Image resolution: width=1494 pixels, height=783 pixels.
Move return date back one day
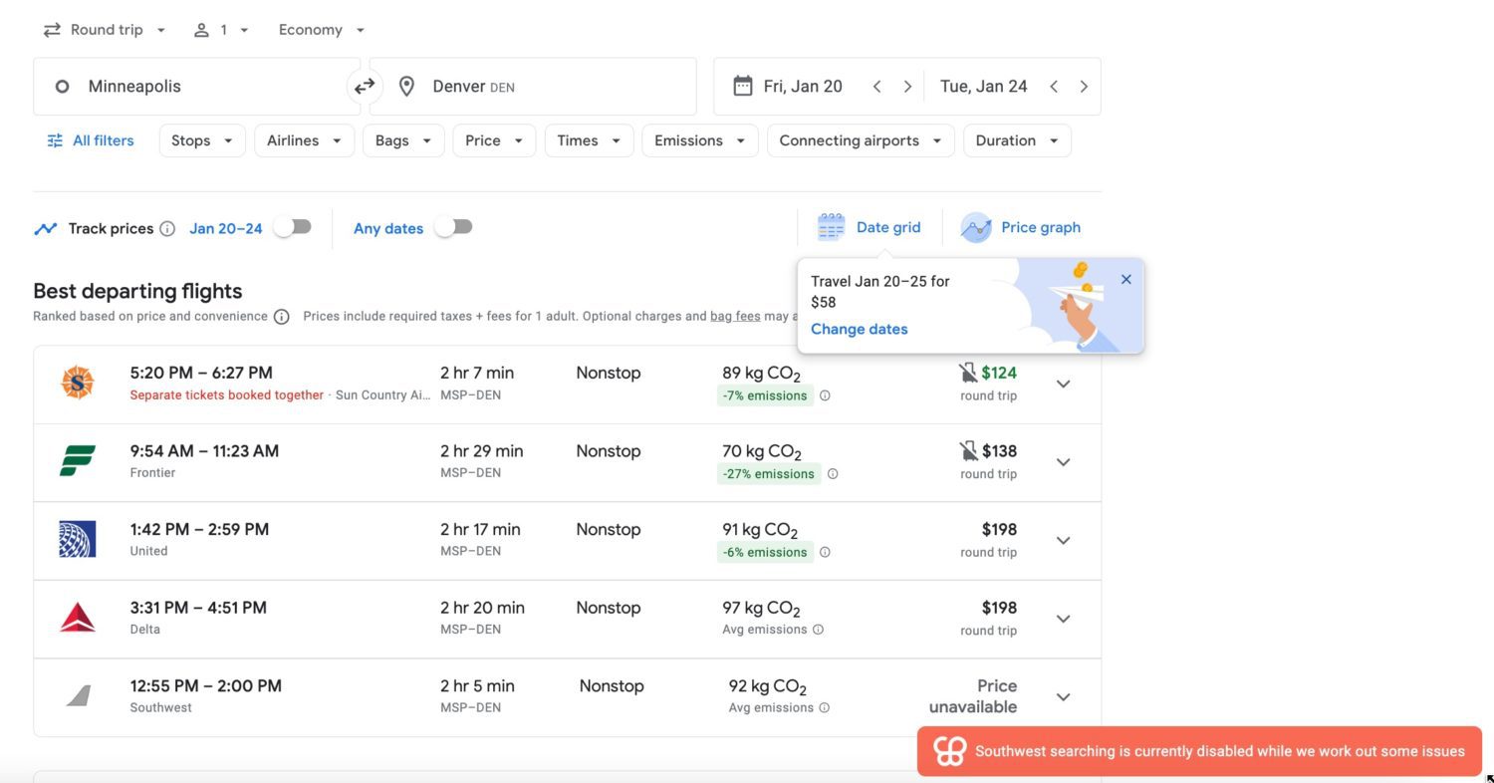coord(1053,87)
